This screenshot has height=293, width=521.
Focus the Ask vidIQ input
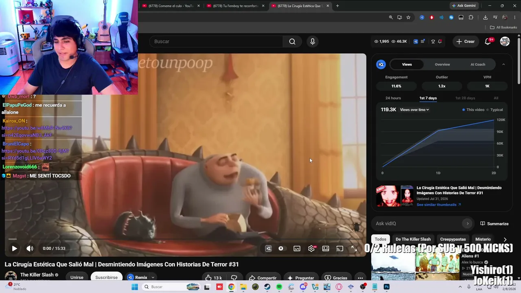418,223
